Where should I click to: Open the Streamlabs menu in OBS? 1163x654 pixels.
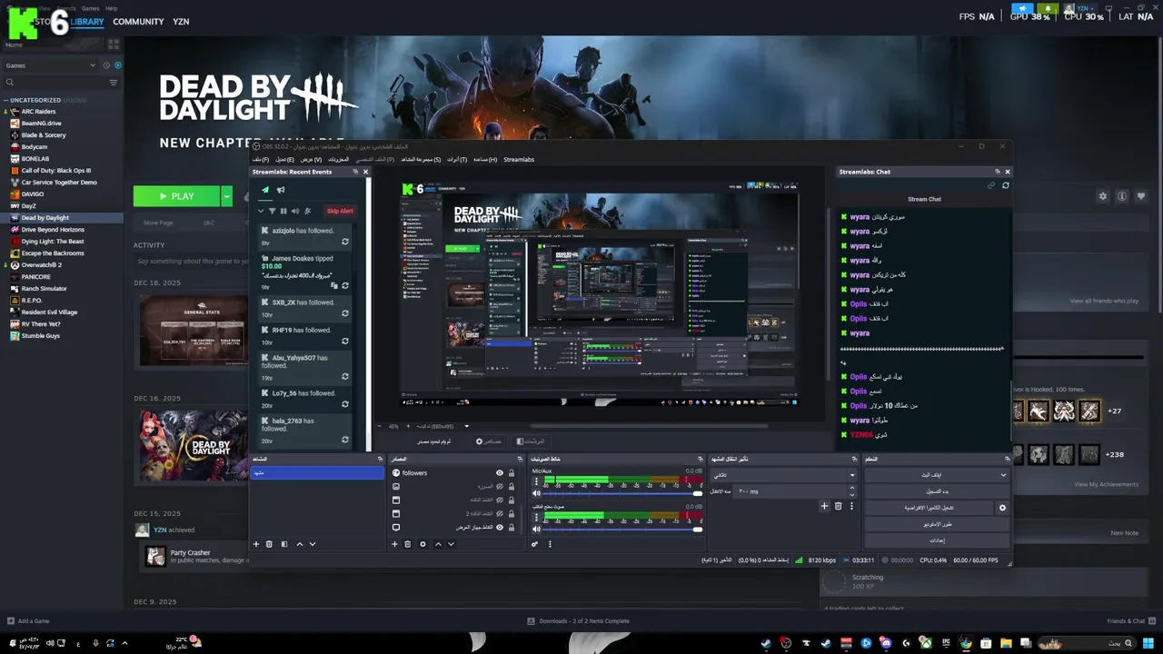point(519,159)
